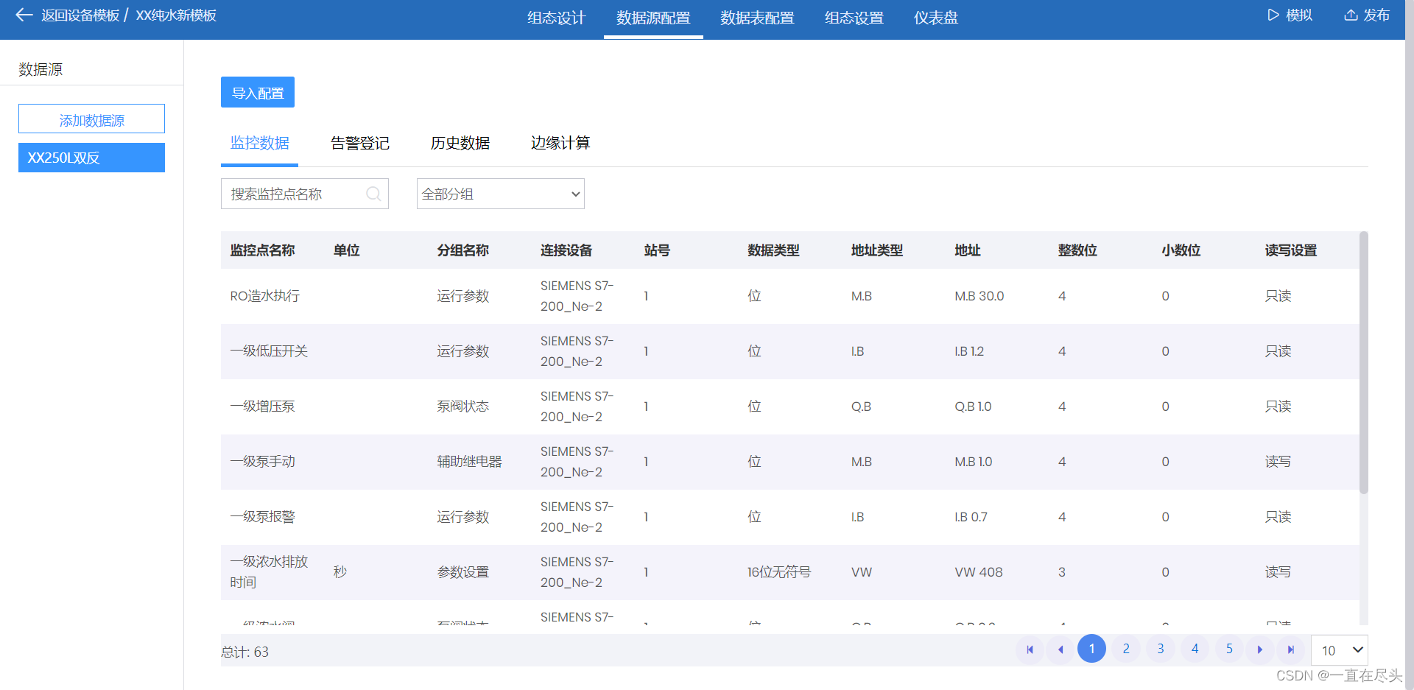Click 返回设备模板 breadcrumb link
1414x690 pixels.
point(80,15)
